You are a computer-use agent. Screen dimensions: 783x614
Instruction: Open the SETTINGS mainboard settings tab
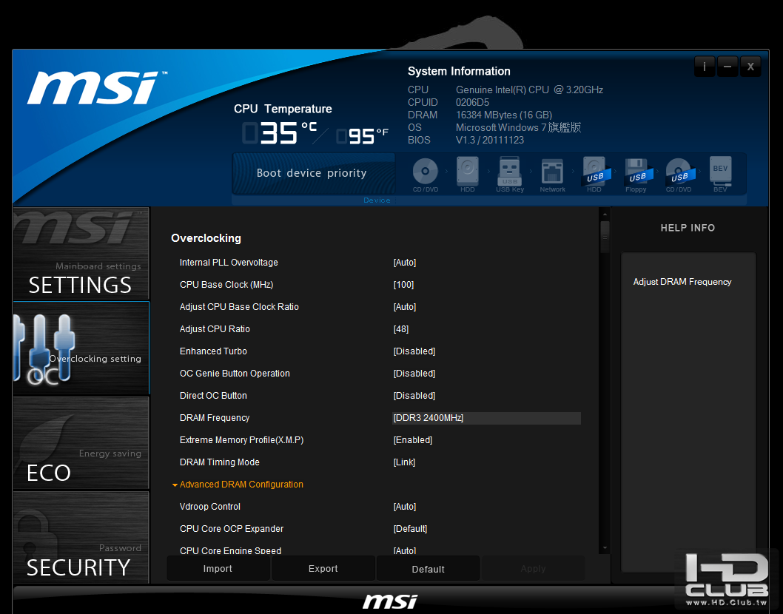[81, 254]
